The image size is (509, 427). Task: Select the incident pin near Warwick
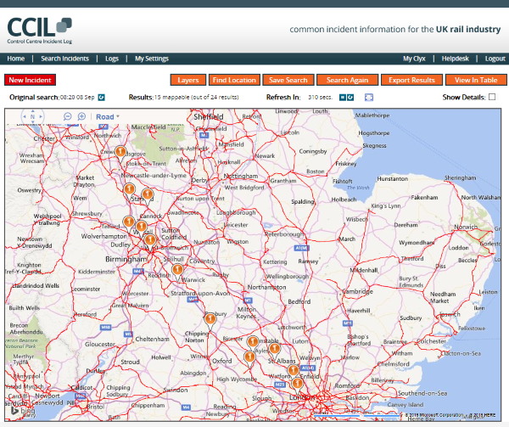177,269
